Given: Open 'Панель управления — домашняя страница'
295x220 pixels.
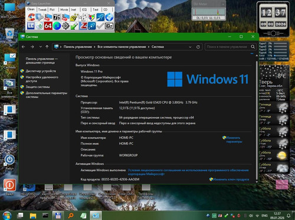Looking at the screenshot, I should pos(41,61).
